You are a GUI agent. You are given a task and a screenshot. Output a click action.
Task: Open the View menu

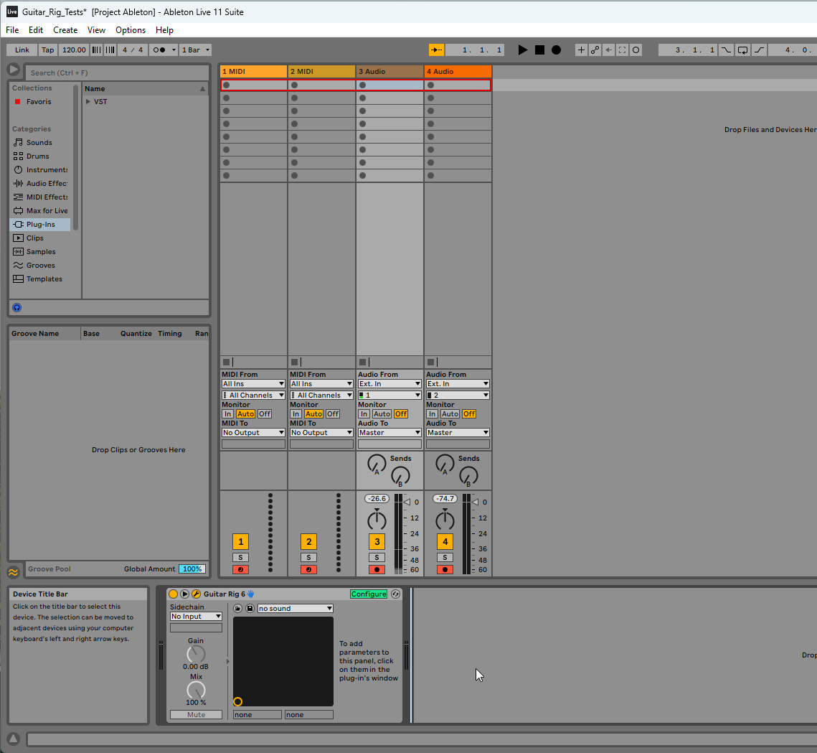96,30
